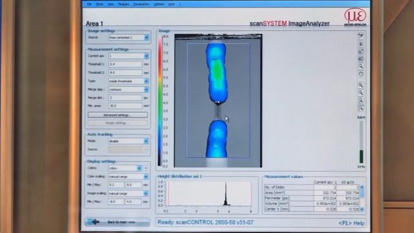Click the Threshold 2 input field
The width and height of the screenshot is (414, 233).
click(125, 72)
